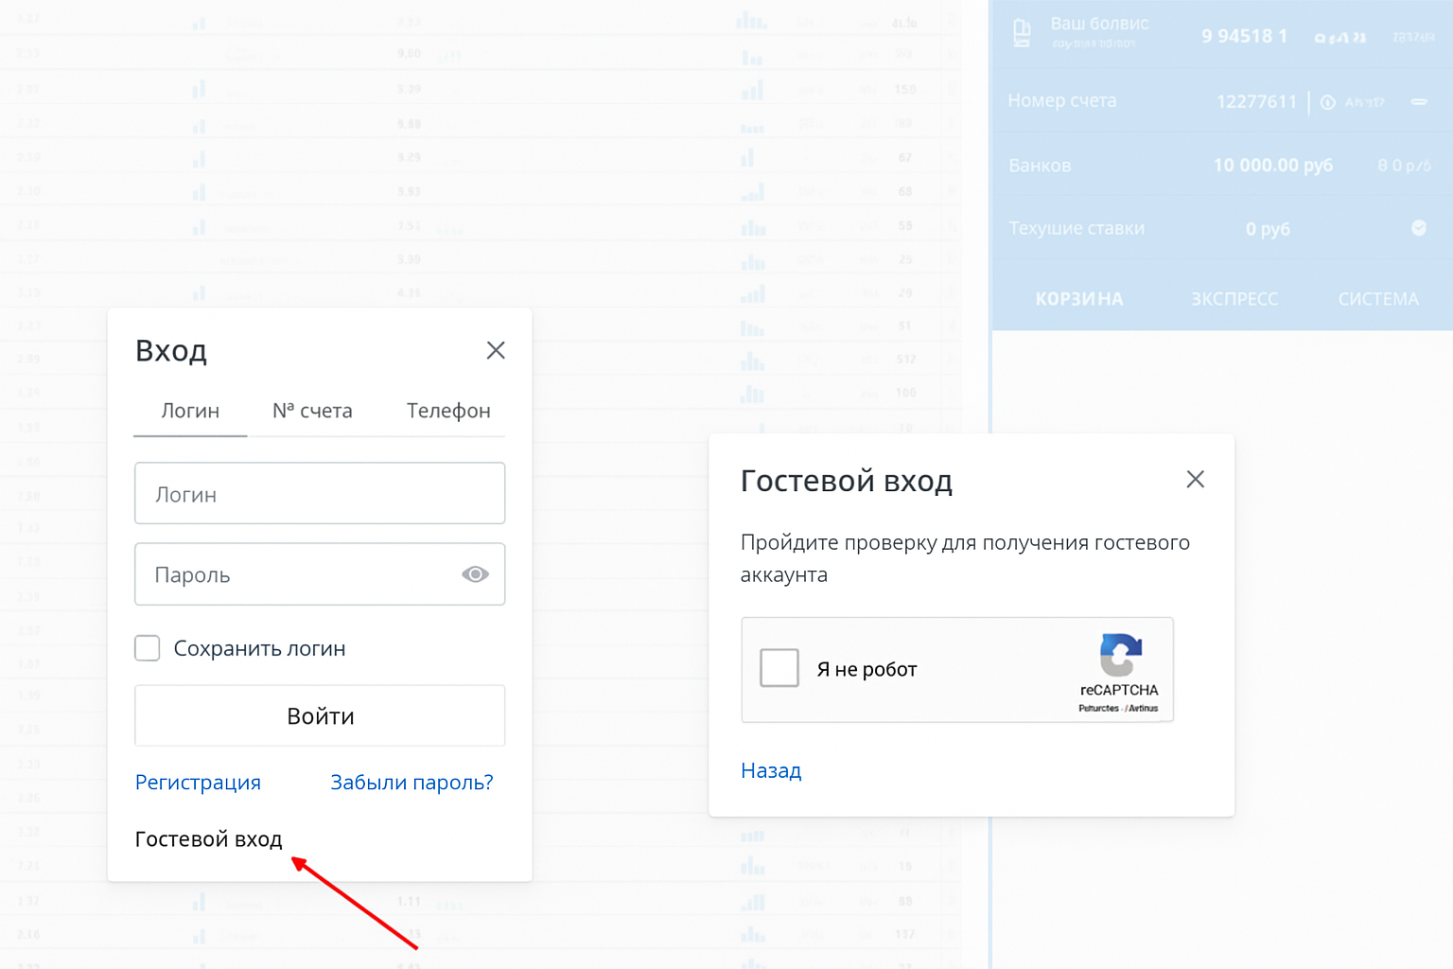This screenshot has width=1453, height=969.
Task: Open the Экспресс tab in bet panel
Action: point(1234,299)
